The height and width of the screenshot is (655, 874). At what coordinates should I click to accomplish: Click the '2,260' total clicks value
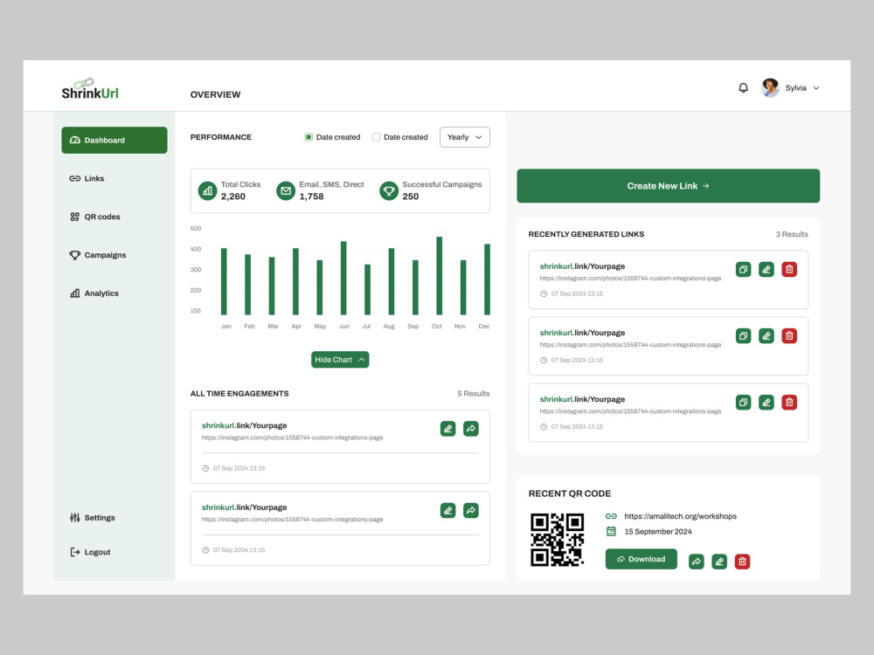pos(233,196)
